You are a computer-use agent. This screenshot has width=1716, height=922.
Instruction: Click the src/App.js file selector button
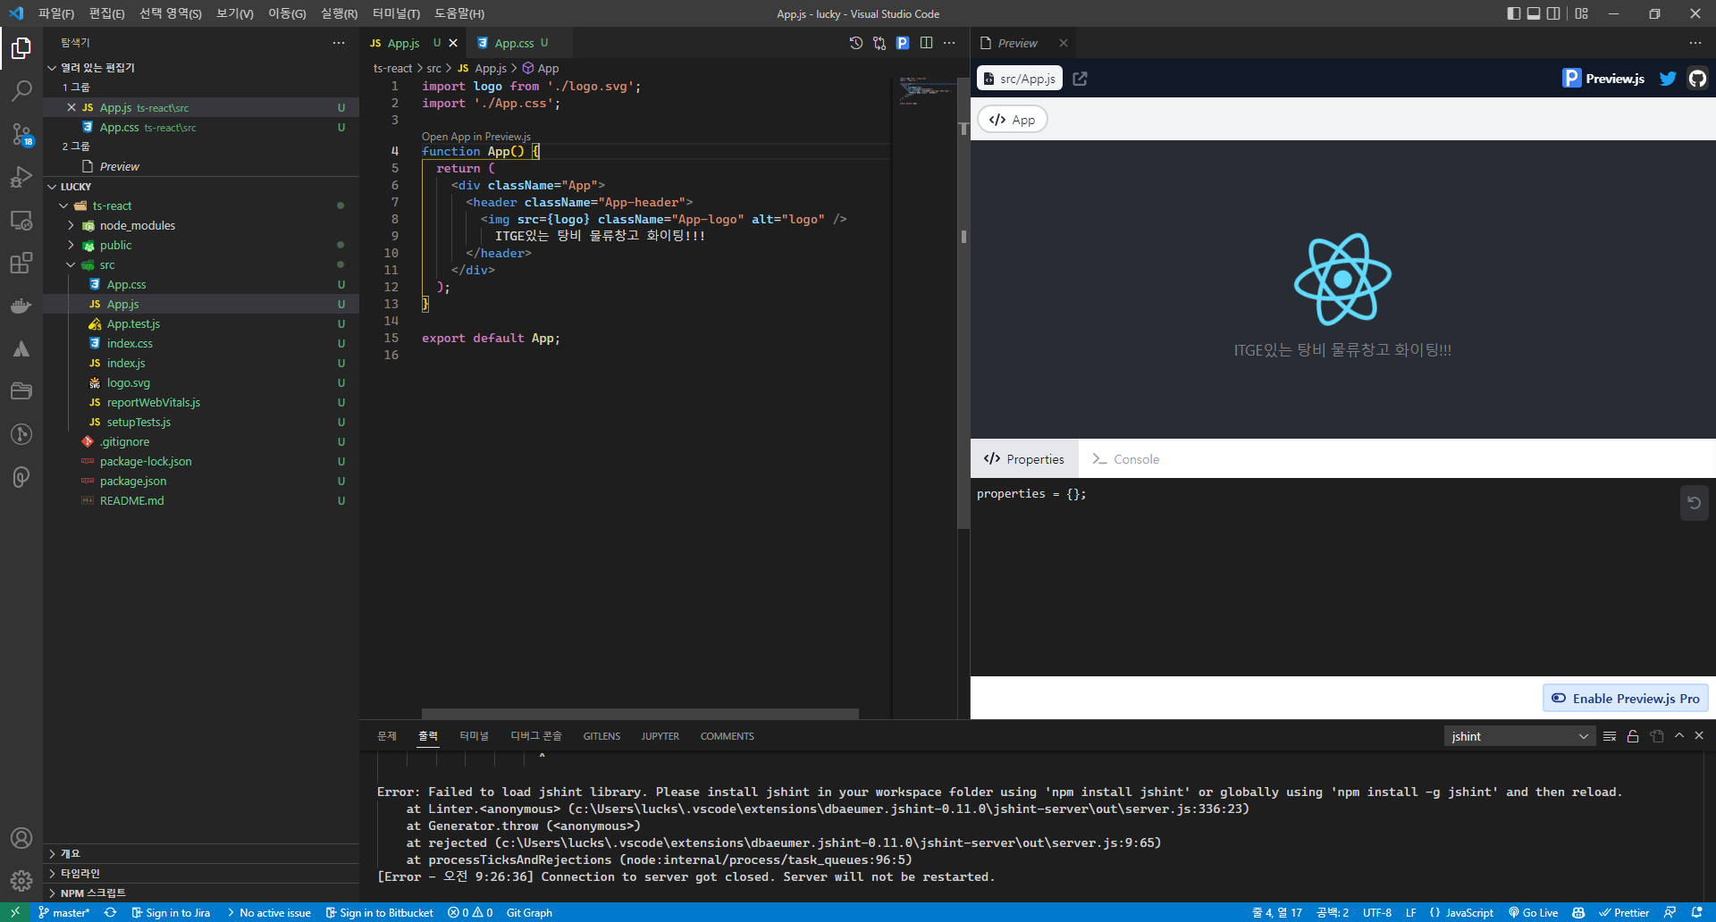(x=1020, y=79)
